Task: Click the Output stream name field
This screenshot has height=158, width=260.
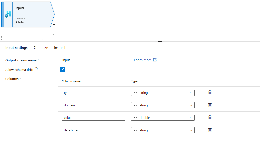Action: pyautogui.click(x=93, y=60)
